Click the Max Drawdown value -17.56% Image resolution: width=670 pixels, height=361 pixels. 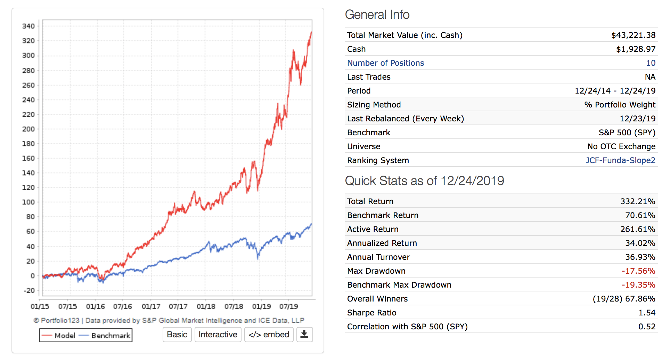point(638,271)
